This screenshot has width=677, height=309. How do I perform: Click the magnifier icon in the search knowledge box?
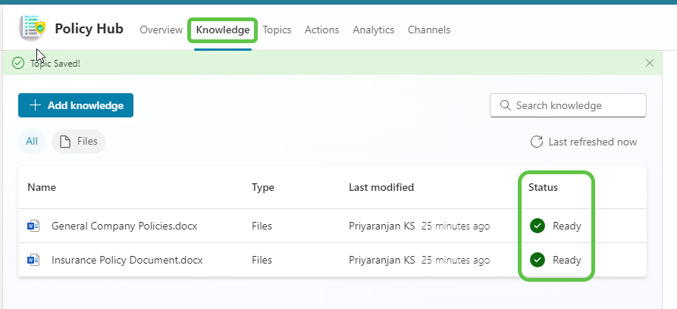[504, 106]
